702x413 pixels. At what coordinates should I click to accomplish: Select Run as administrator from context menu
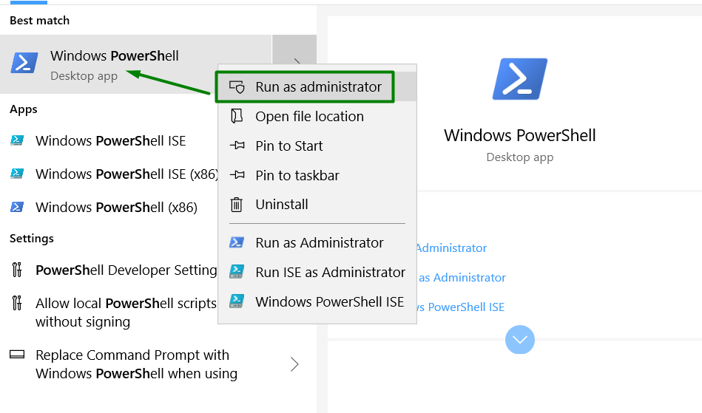[x=317, y=86]
